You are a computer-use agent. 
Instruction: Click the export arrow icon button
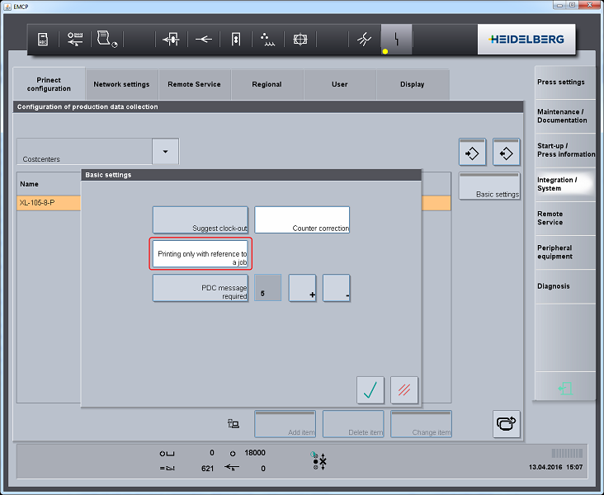tap(506, 153)
